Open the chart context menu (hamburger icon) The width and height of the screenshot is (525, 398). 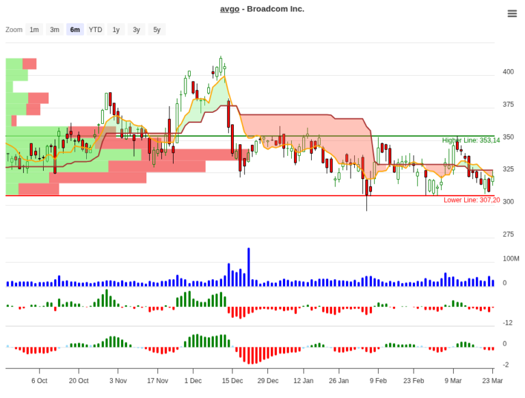(512, 14)
